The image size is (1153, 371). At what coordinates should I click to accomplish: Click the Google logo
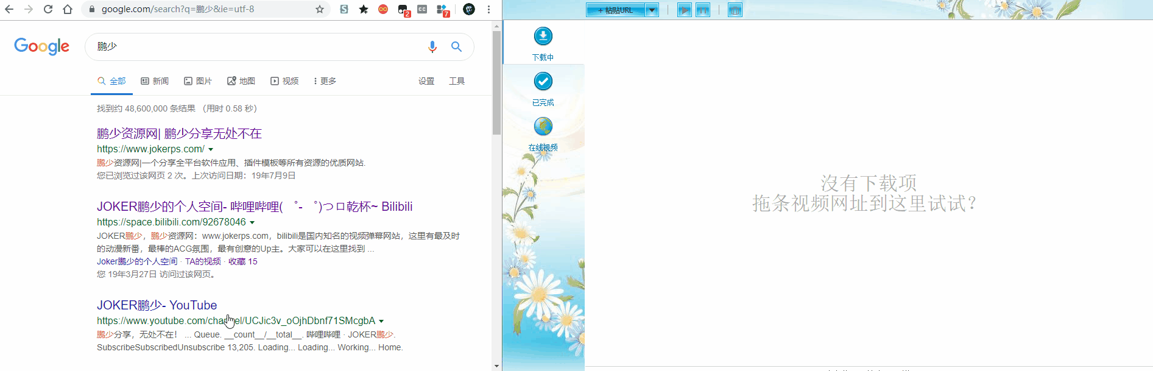click(41, 46)
